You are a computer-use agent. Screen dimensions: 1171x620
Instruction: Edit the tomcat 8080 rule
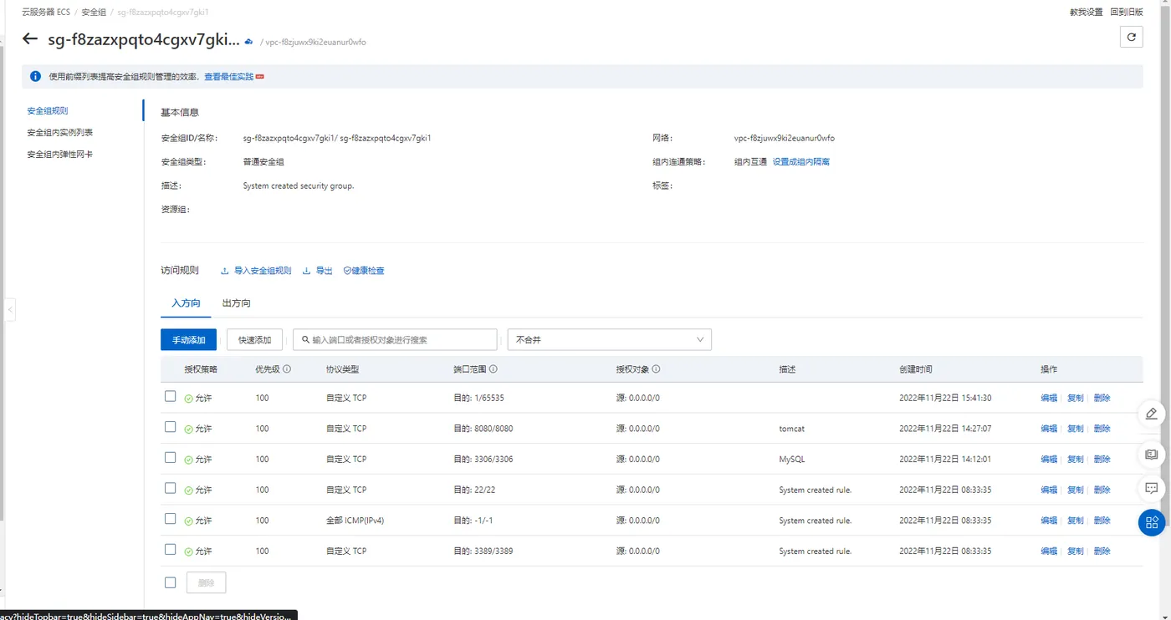[1049, 429]
